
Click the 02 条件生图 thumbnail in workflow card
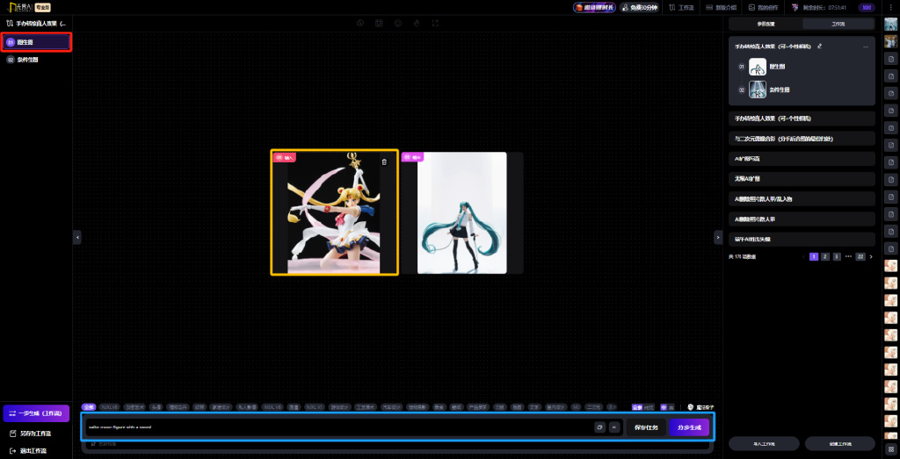(758, 90)
